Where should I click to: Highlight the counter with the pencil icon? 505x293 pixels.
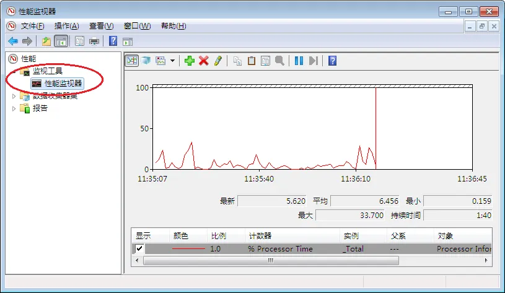point(218,61)
